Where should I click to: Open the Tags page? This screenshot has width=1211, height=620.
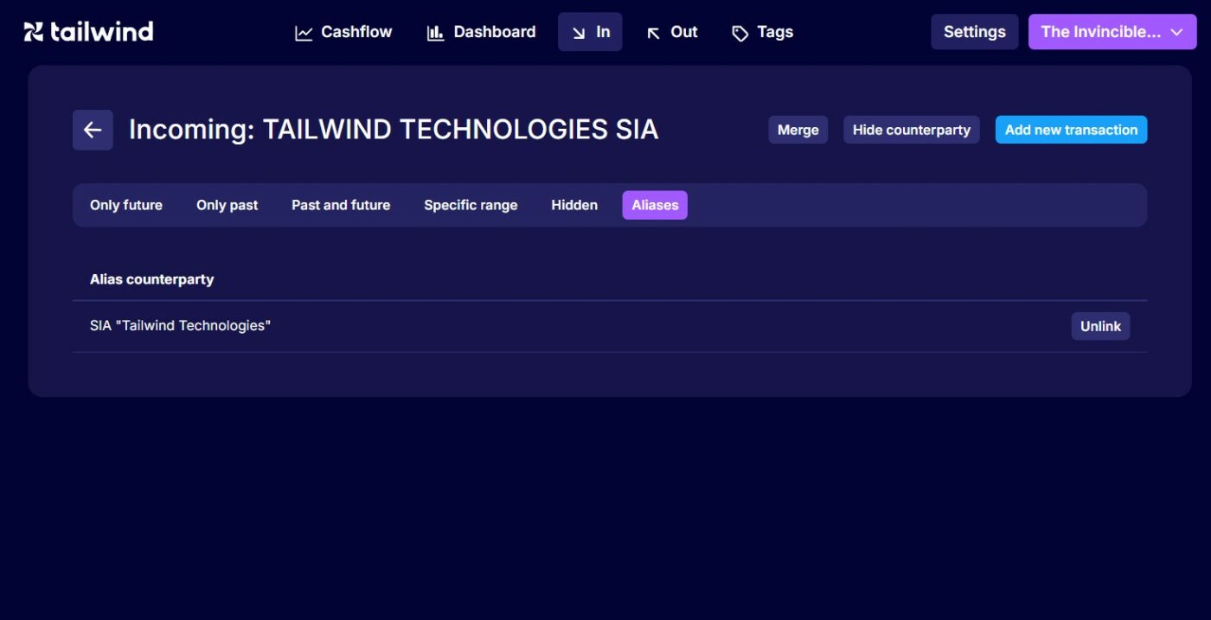762,32
